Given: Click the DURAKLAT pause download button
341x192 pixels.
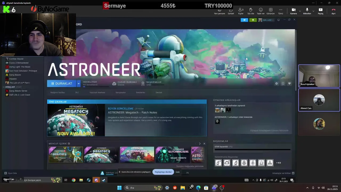Looking at the screenshot, I should click(x=62, y=83).
